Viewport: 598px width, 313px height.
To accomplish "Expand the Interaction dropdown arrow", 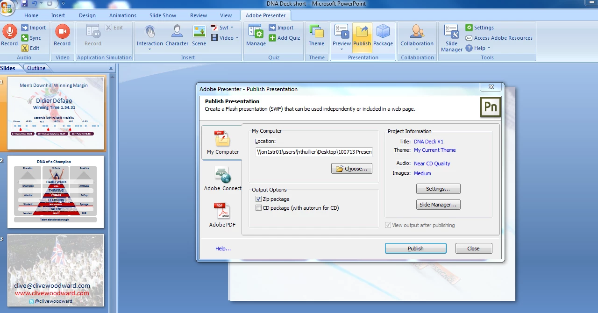I will pos(150,49).
